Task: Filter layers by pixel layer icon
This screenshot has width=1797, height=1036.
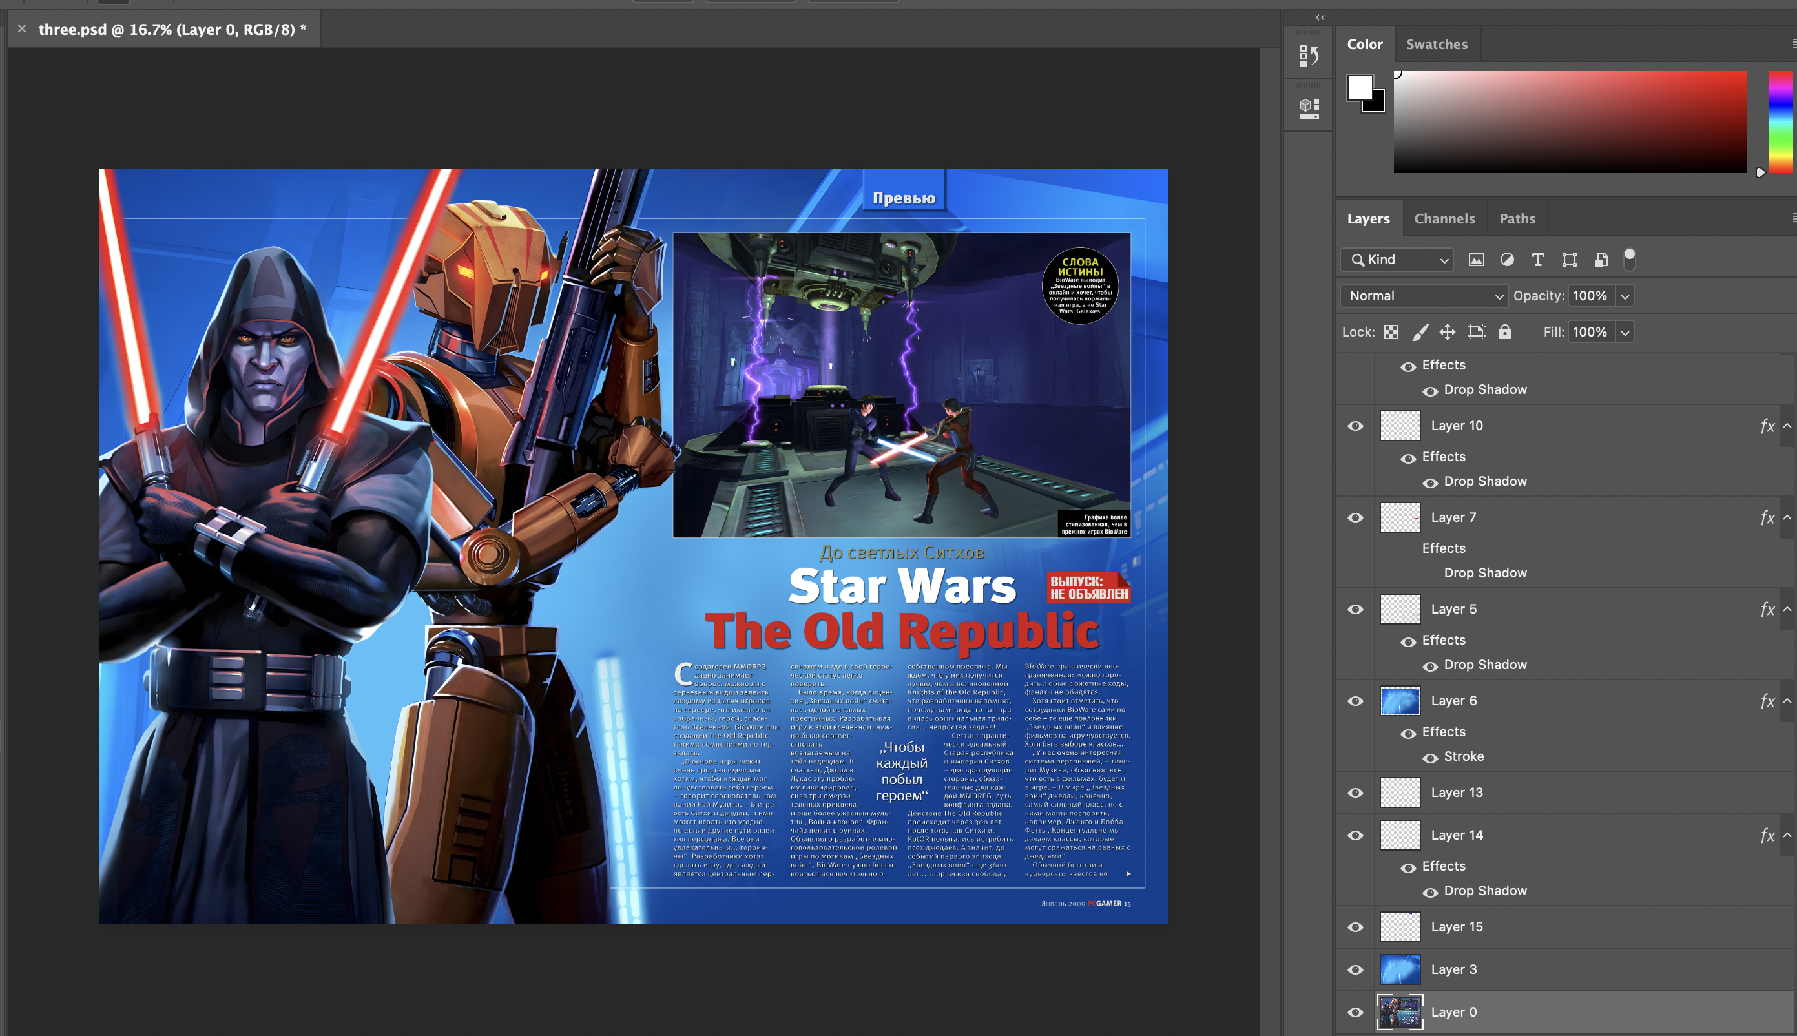Action: (1476, 260)
